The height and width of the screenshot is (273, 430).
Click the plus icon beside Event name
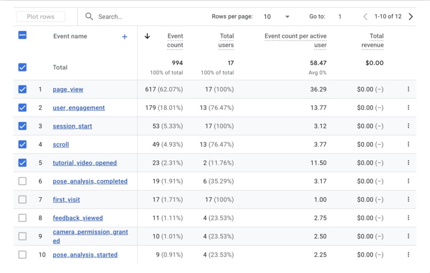[x=124, y=37]
